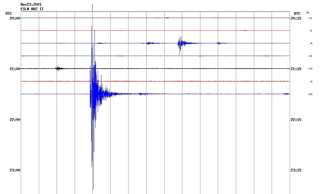The width and height of the screenshot is (321, 194).
Task: Select the DC column header
Action: [x=308, y=13]
